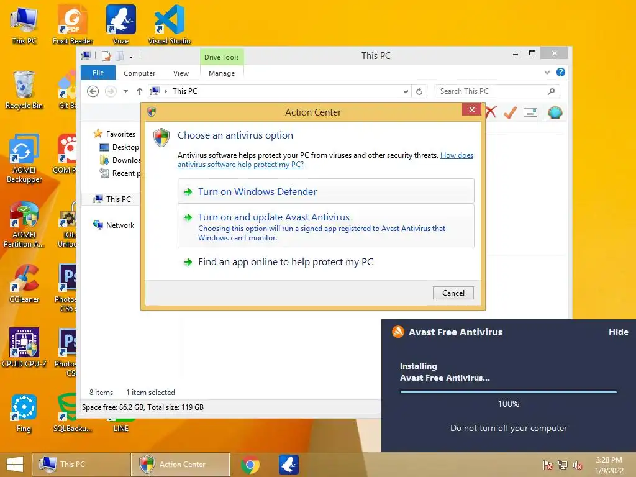Open AOMEI Backupper shortcut
This screenshot has width=636, height=477.
[x=24, y=158]
